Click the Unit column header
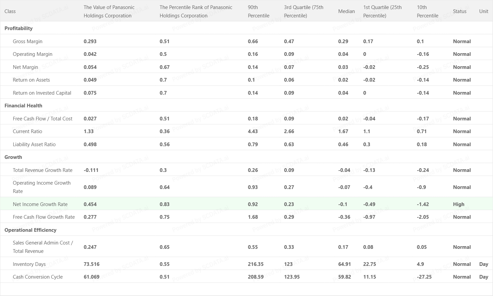This screenshot has width=493, height=296. click(484, 11)
